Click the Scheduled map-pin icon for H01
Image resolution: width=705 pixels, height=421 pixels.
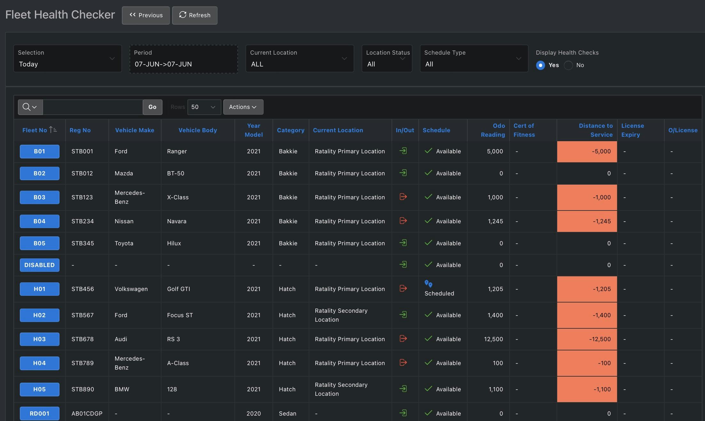[428, 284]
